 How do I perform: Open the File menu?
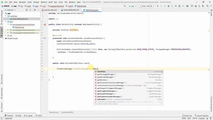coord(6,2)
